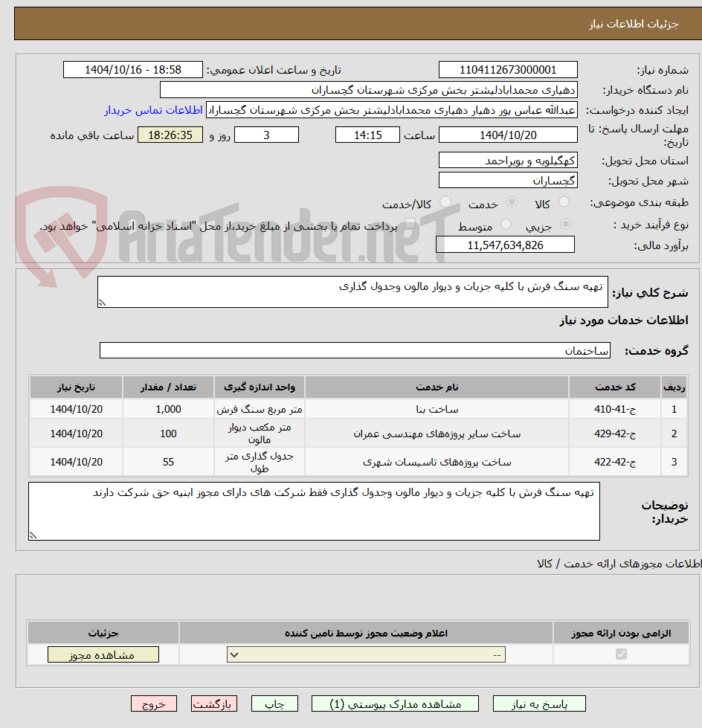Click the remaining time field 18:26:35
This screenshot has height=728, width=702.
(x=170, y=135)
